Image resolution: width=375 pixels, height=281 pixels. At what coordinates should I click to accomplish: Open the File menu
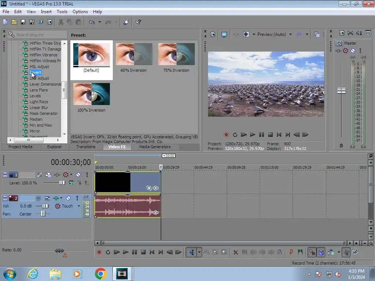pos(6,11)
